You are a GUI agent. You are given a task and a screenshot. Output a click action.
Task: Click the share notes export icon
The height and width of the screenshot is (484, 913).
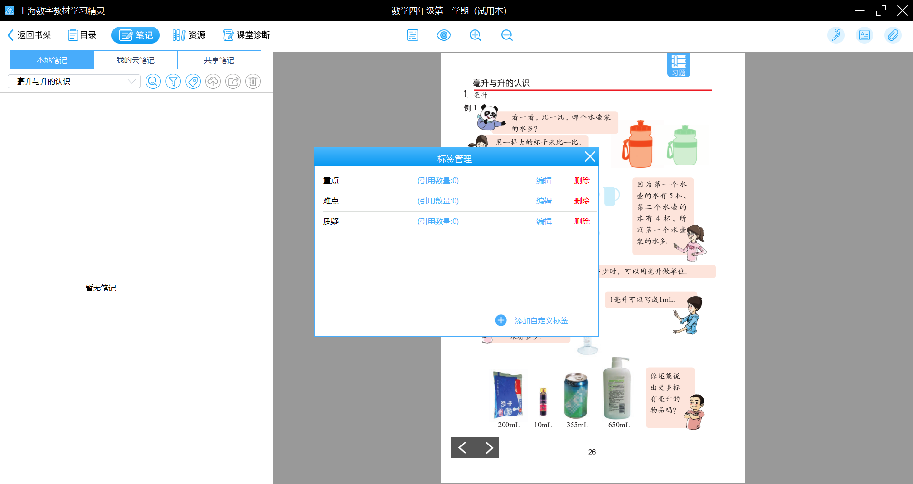(233, 82)
